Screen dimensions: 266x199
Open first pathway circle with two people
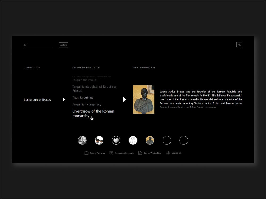pyautogui.click(x=82, y=140)
